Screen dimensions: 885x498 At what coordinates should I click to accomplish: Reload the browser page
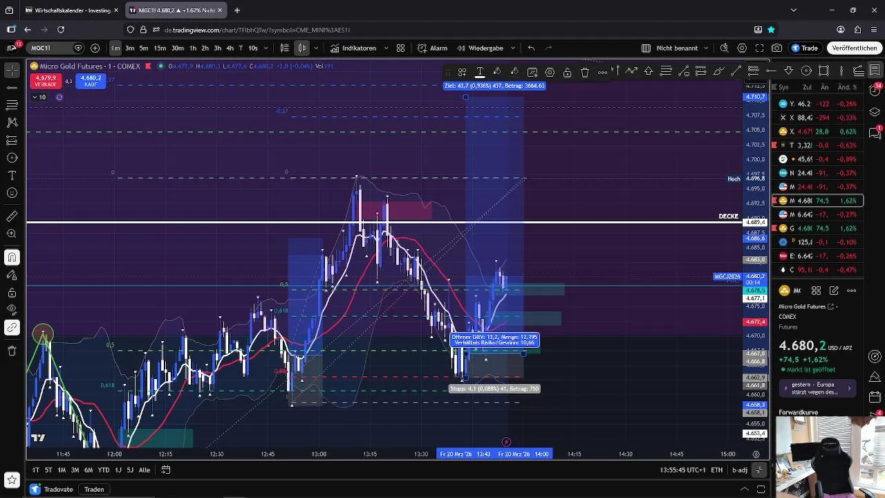[x=61, y=30]
